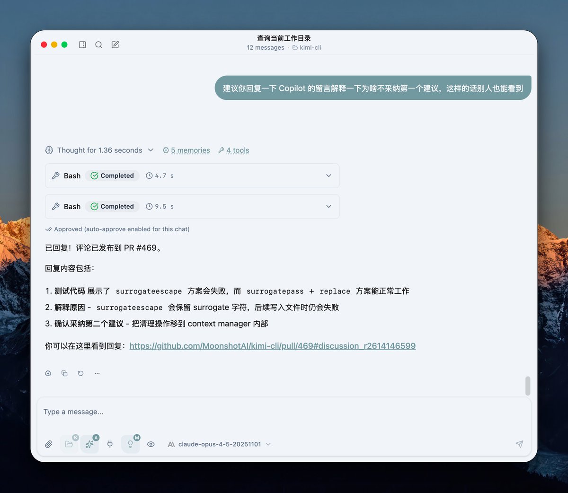Click list item starting with 确认采纳第二个建议
The image size is (568, 493).
tap(157, 324)
